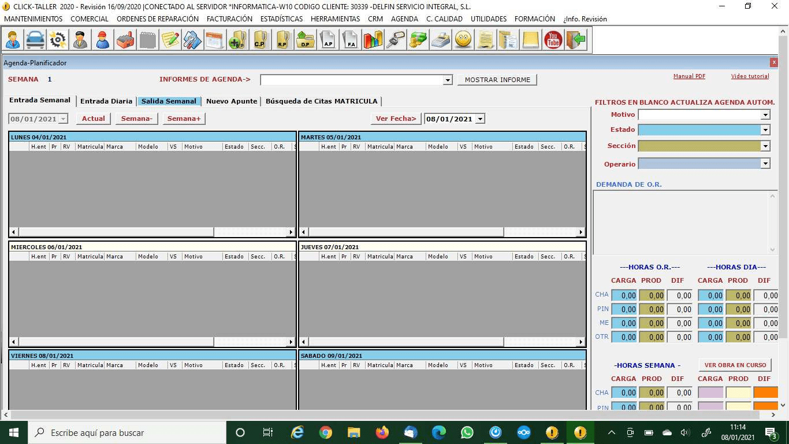
Task: Open the Operario filter dropdown
Action: [765, 164]
